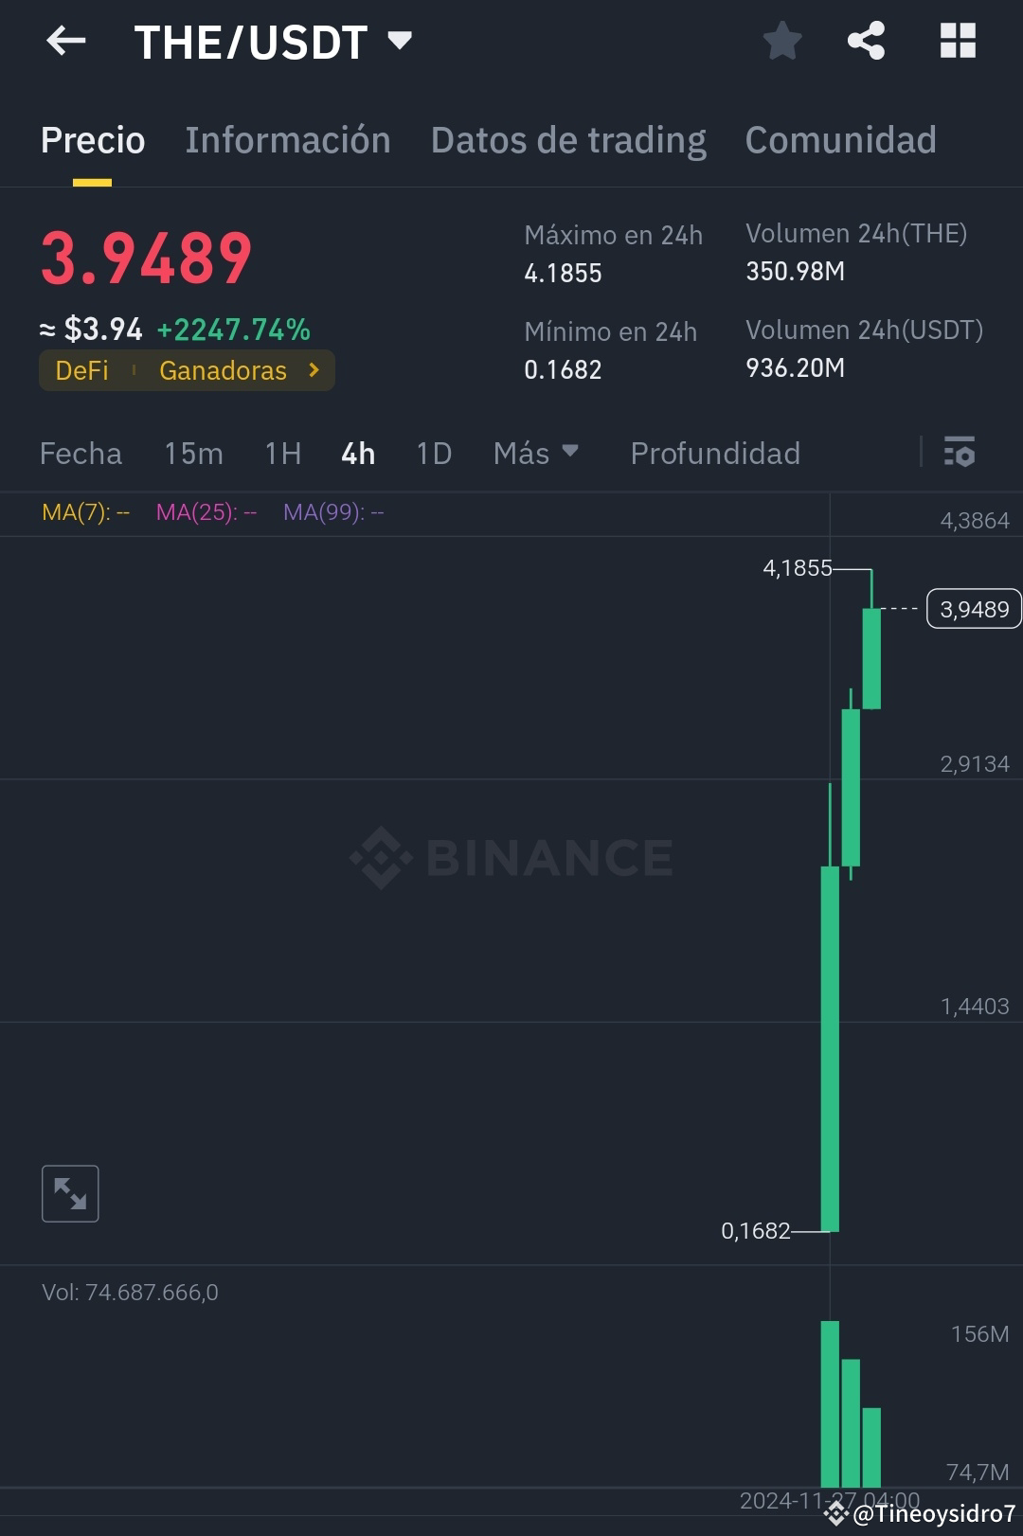Image resolution: width=1023 pixels, height=1536 pixels.
Task: Switch chart to 15m interval
Action: [192, 454]
